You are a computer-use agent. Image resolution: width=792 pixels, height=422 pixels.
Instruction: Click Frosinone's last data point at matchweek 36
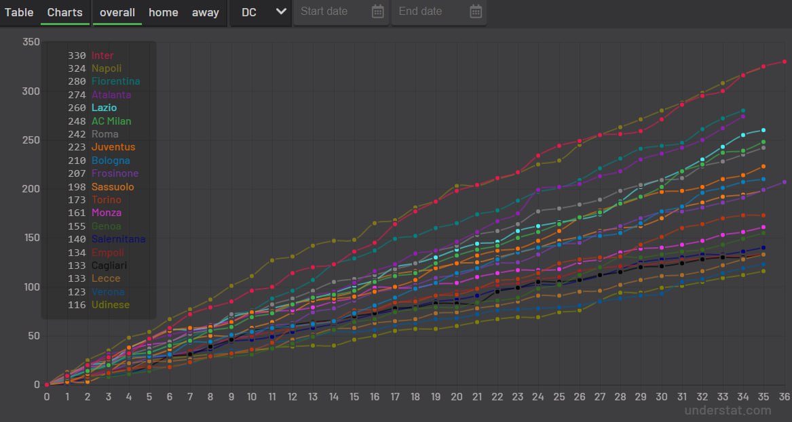tap(785, 182)
